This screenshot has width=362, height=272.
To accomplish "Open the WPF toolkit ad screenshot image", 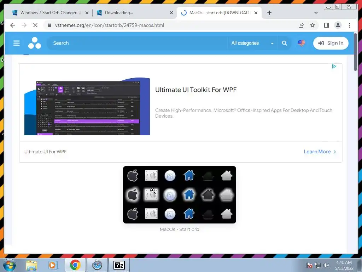I will pos(87,106).
